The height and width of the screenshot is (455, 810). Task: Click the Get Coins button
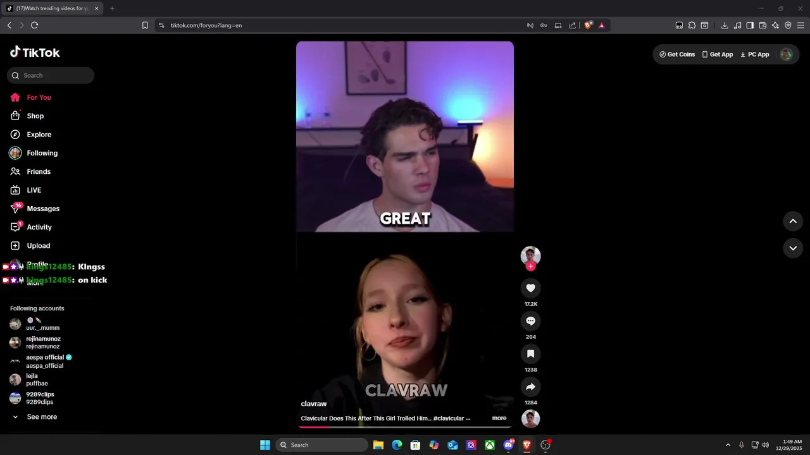[x=677, y=54]
